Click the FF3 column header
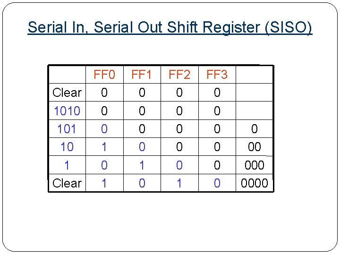 point(217,75)
